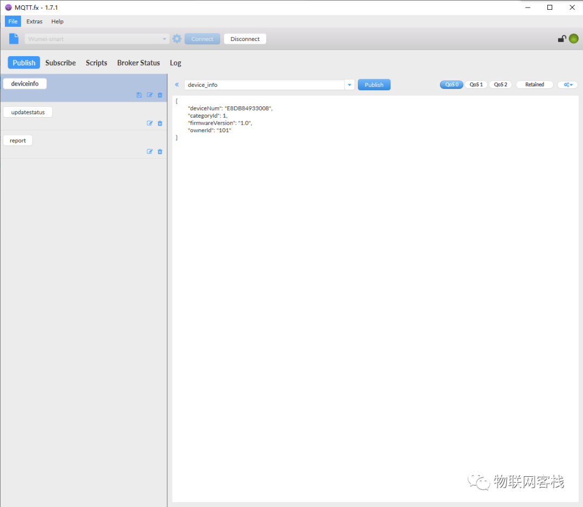Edit the deviceinfo saved message
Viewport: 583px width, 507px height.
click(150, 95)
